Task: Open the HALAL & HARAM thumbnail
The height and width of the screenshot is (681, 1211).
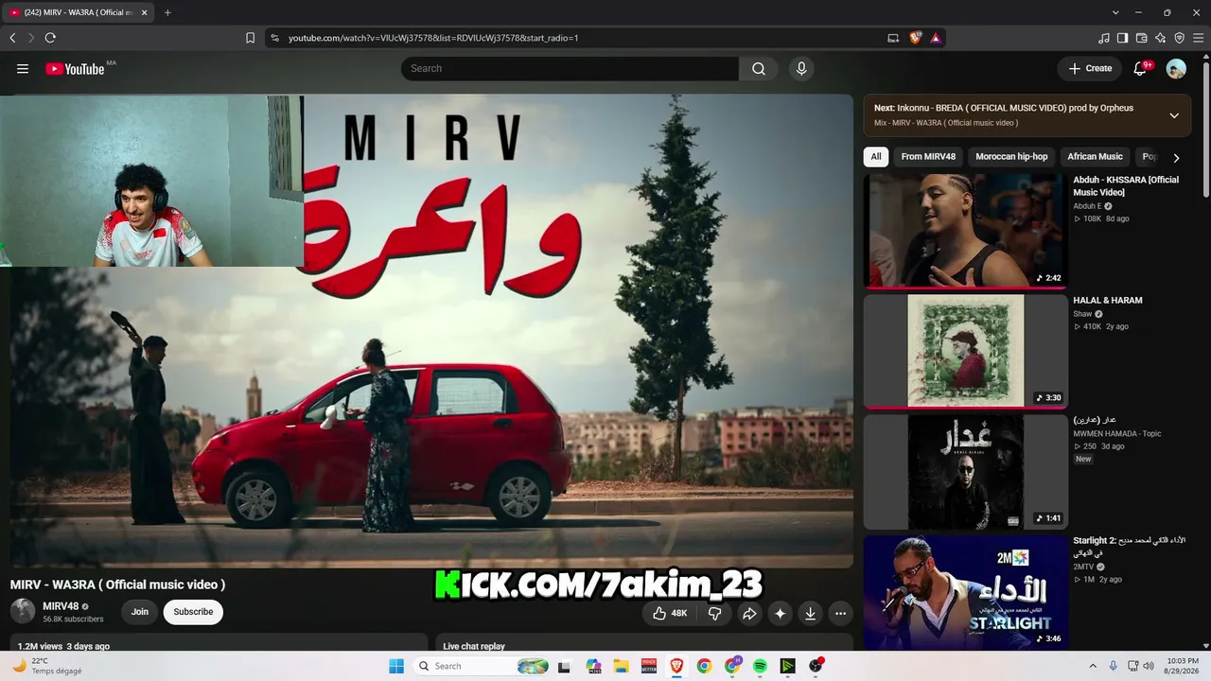Action: coord(965,351)
